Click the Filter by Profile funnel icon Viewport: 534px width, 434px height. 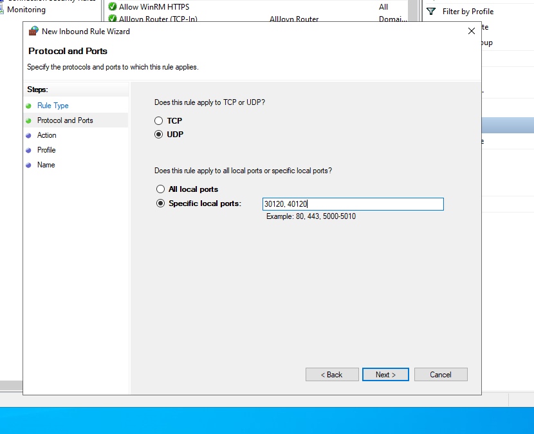coord(431,11)
